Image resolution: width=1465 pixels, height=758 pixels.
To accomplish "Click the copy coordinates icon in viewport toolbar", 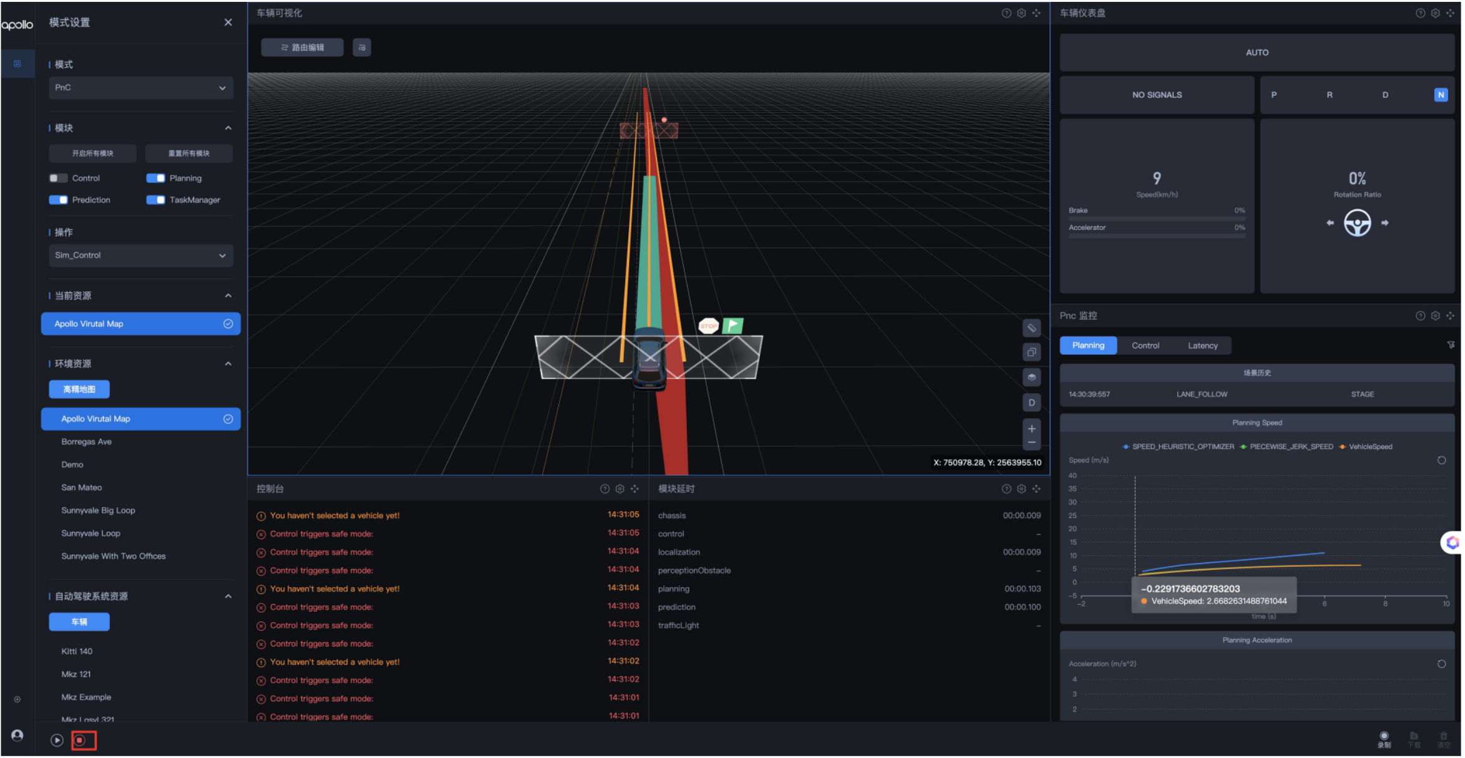I will [1031, 352].
